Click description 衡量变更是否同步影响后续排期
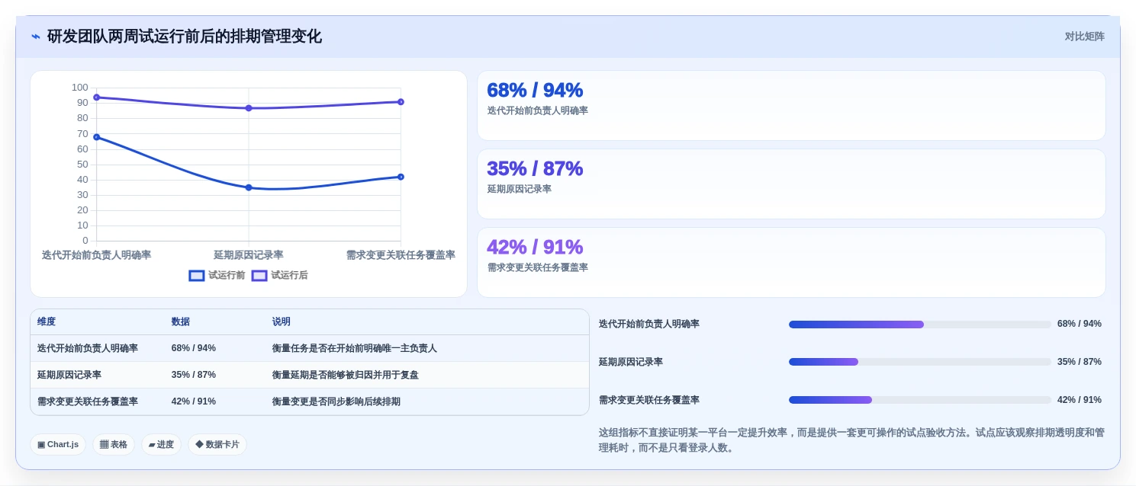 tap(336, 401)
